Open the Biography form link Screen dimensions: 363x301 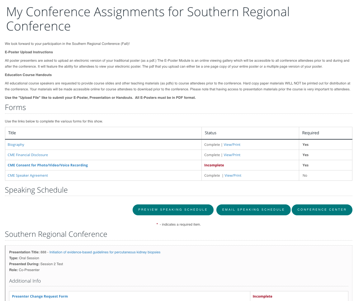[x=16, y=145]
